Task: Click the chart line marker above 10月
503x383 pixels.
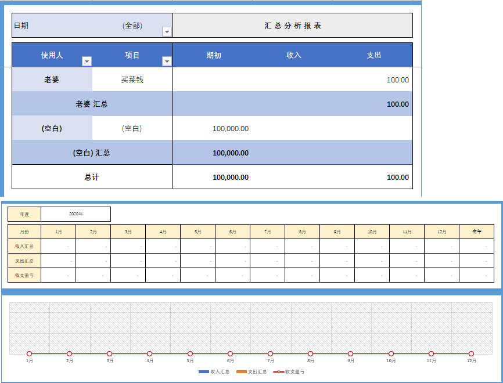Action: tap(391, 353)
